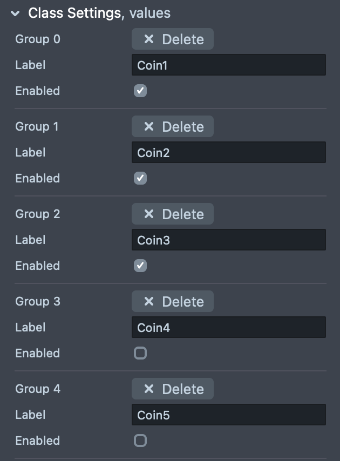This screenshot has height=461, width=340.
Task: Click the X icon for Group 4
Action: [x=149, y=389]
